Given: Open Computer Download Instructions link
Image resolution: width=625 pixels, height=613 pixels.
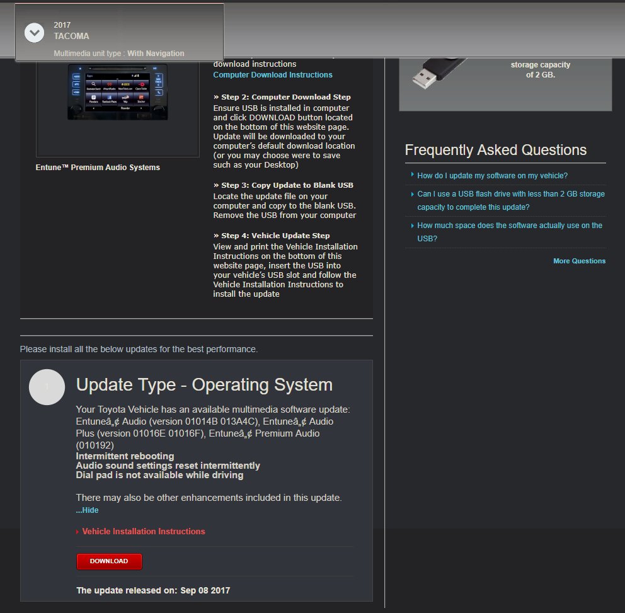Looking at the screenshot, I should [x=273, y=74].
